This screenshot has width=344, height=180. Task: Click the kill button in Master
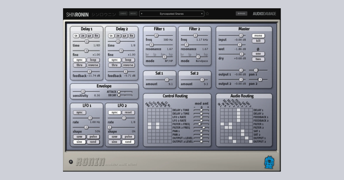coord(258,41)
